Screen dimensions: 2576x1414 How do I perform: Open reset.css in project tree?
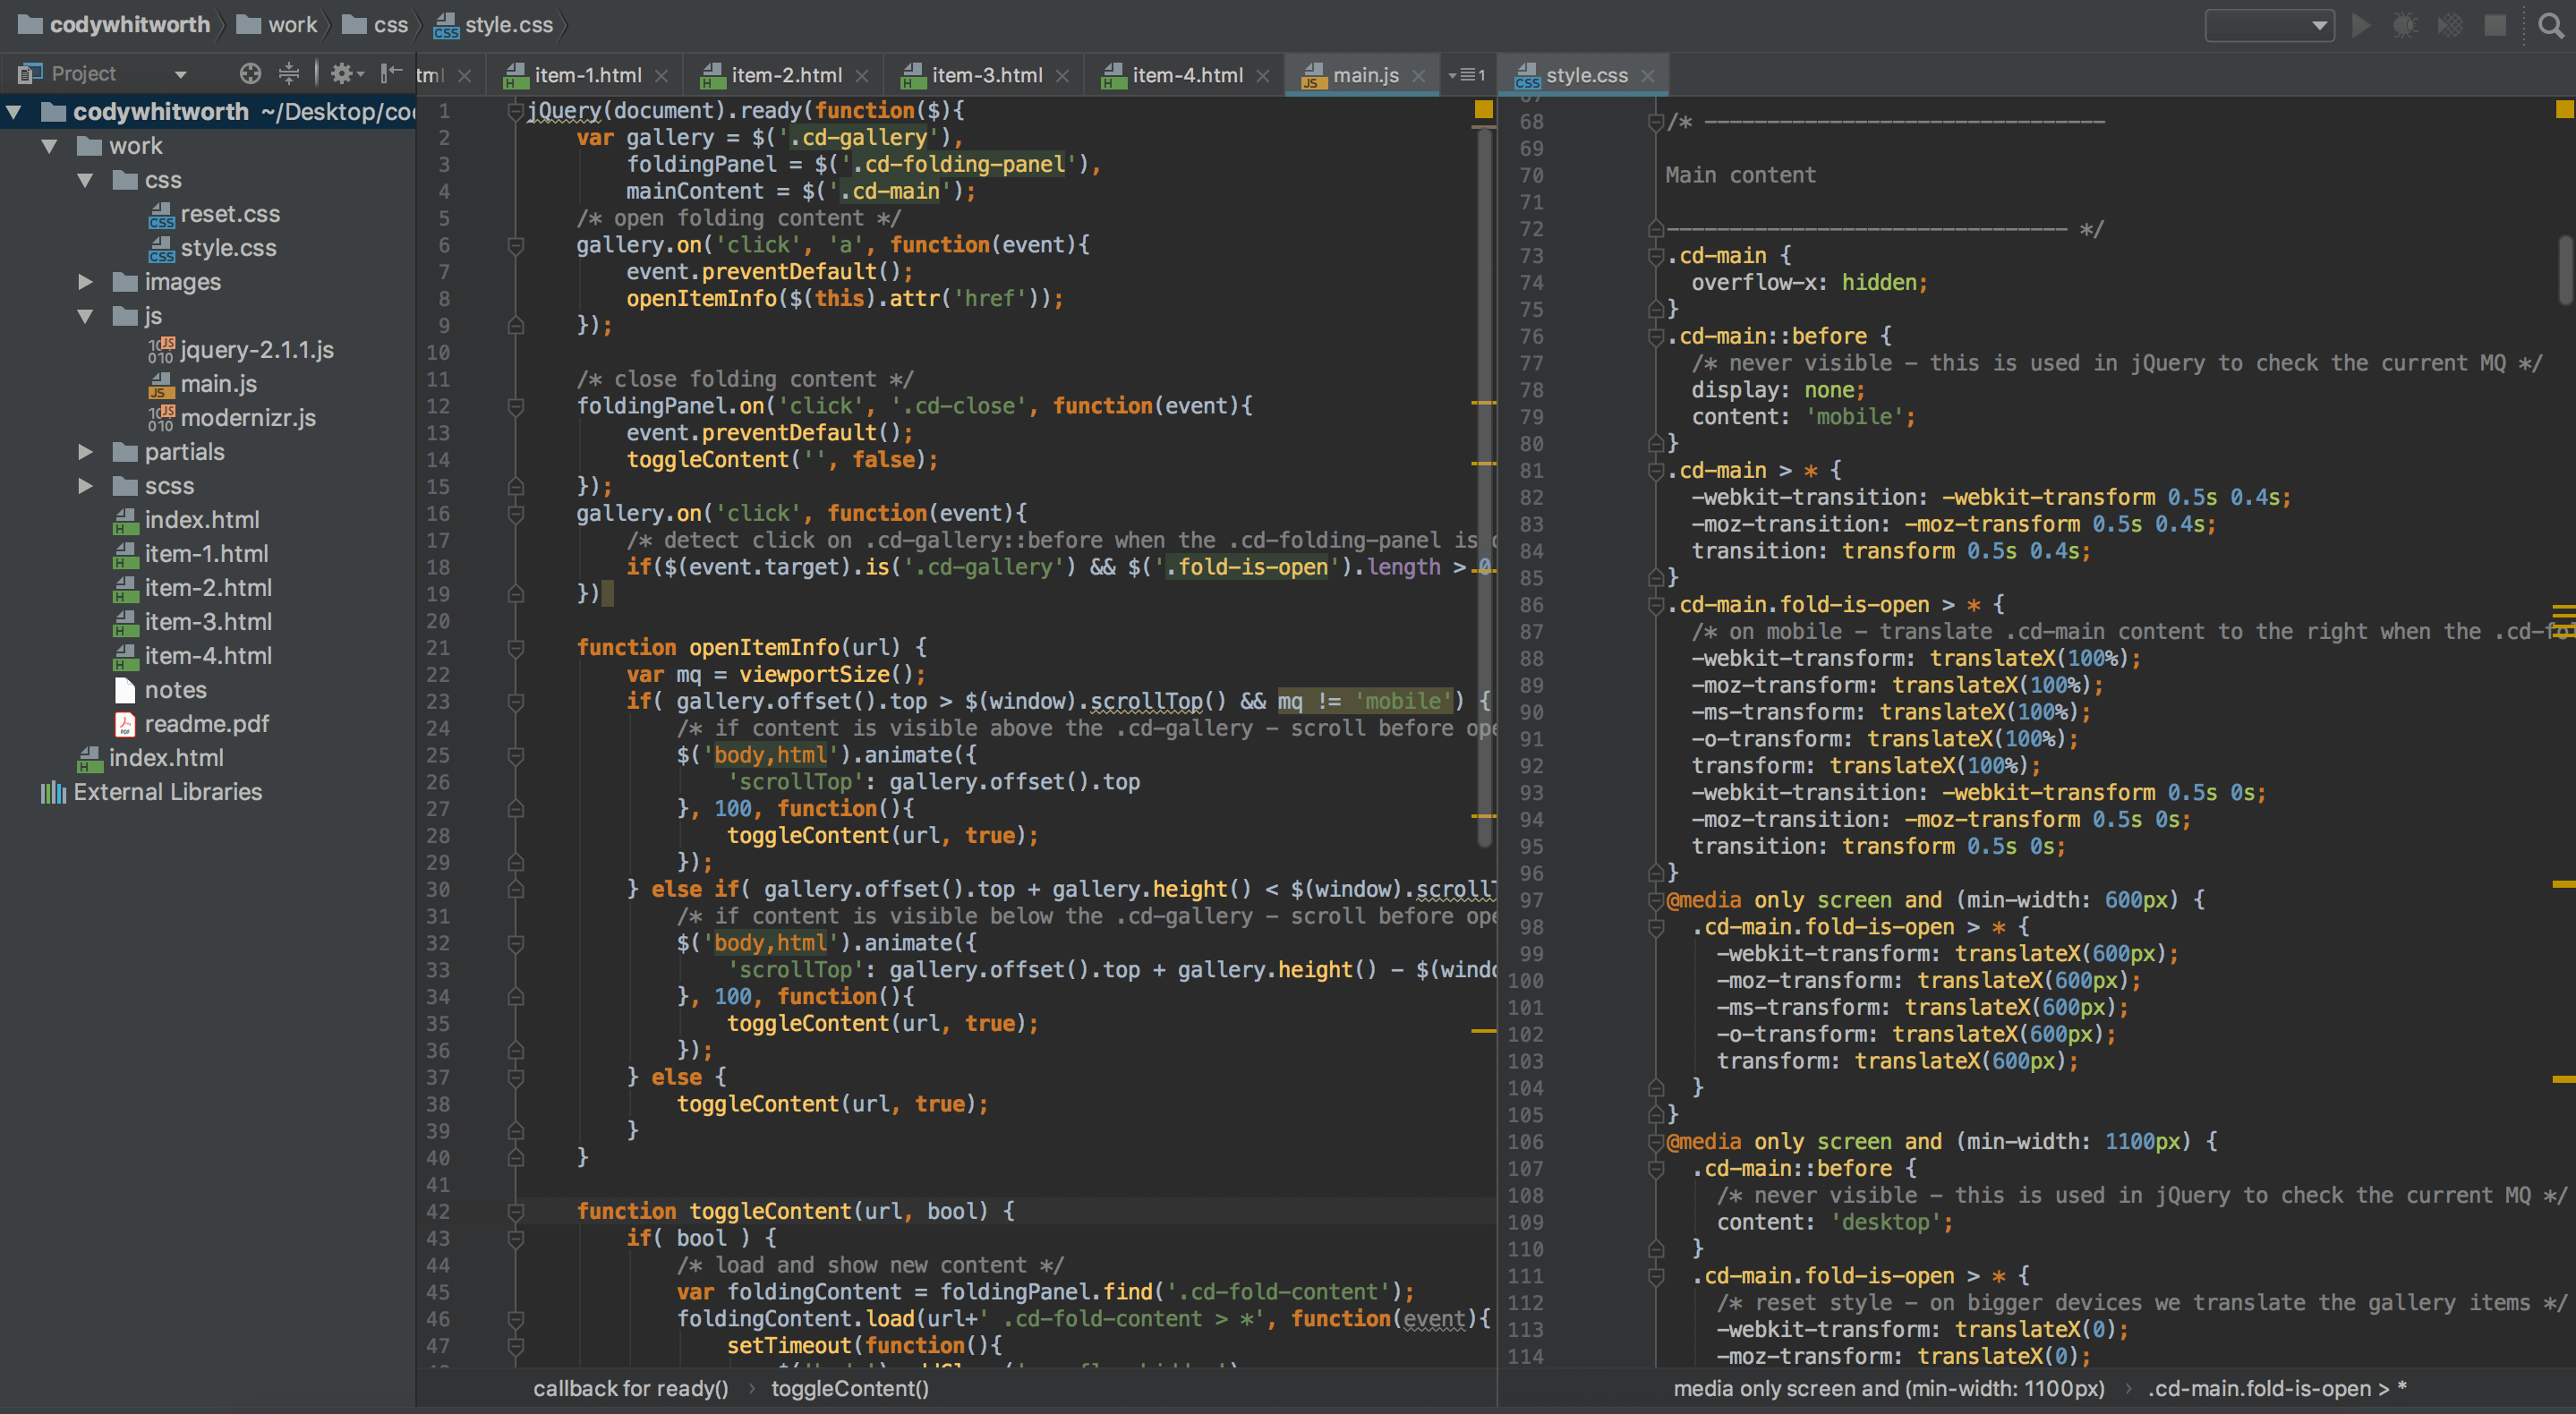pos(214,214)
